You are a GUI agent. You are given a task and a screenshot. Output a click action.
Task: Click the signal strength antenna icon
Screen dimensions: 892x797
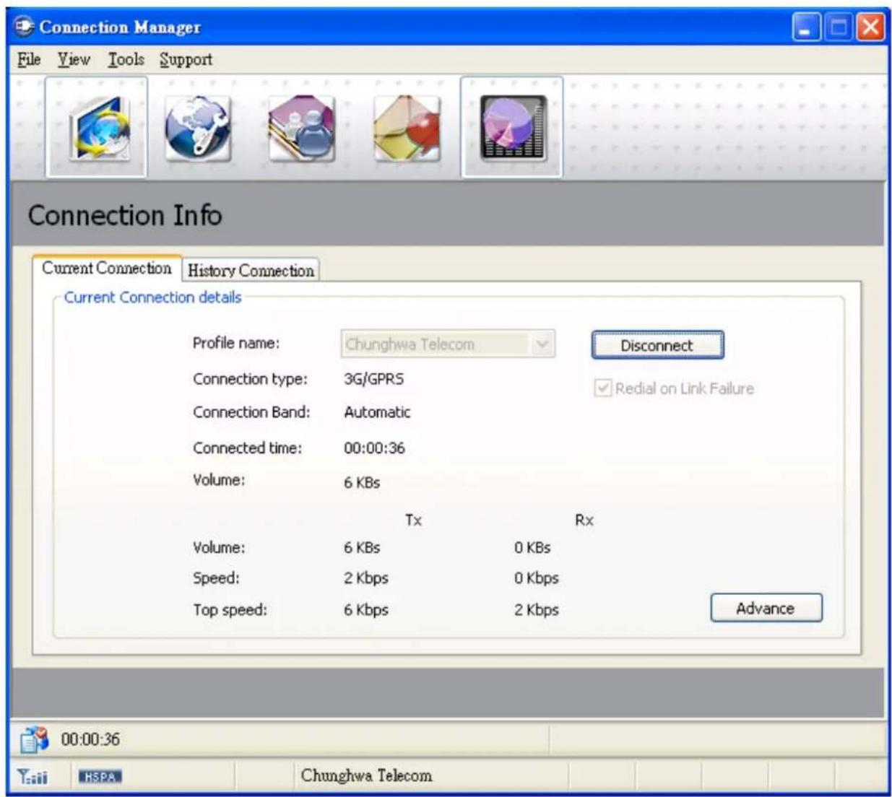point(32,777)
